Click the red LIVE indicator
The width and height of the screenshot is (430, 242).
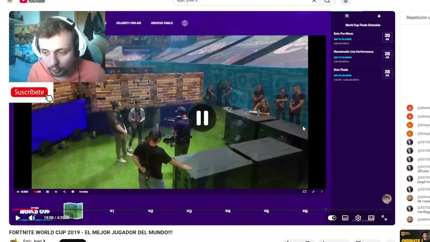37,192
